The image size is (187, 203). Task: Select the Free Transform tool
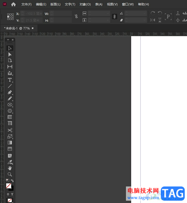[10, 136]
